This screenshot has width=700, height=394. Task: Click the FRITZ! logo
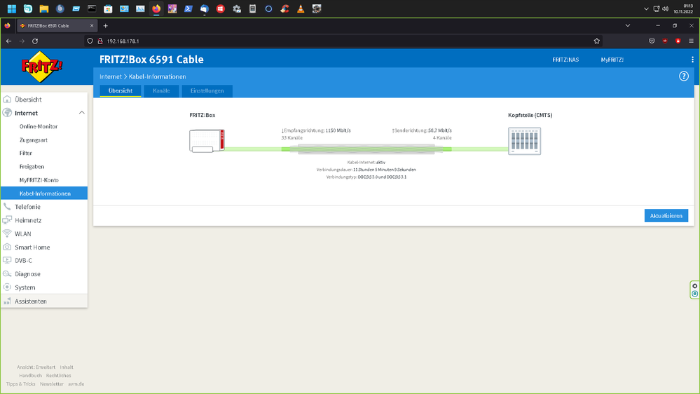point(42,67)
